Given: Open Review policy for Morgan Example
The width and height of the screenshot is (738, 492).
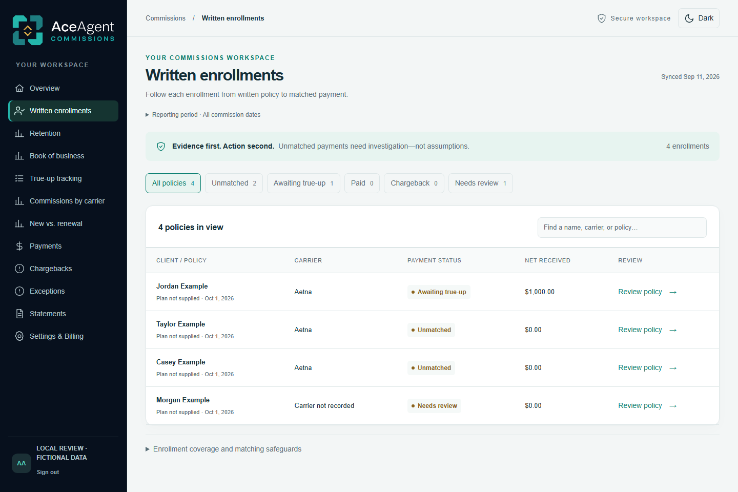Looking at the screenshot, I should [x=647, y=406].
